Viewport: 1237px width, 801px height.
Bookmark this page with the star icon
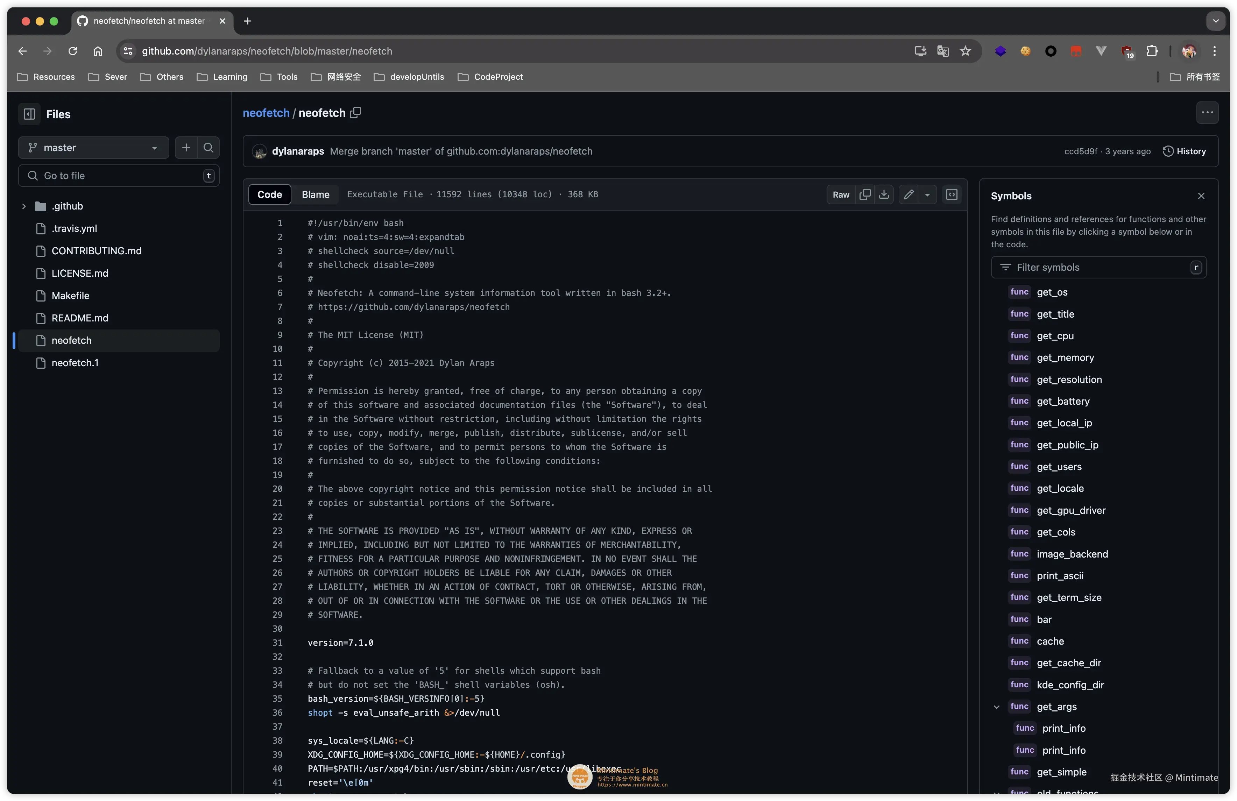coord(965,51)
